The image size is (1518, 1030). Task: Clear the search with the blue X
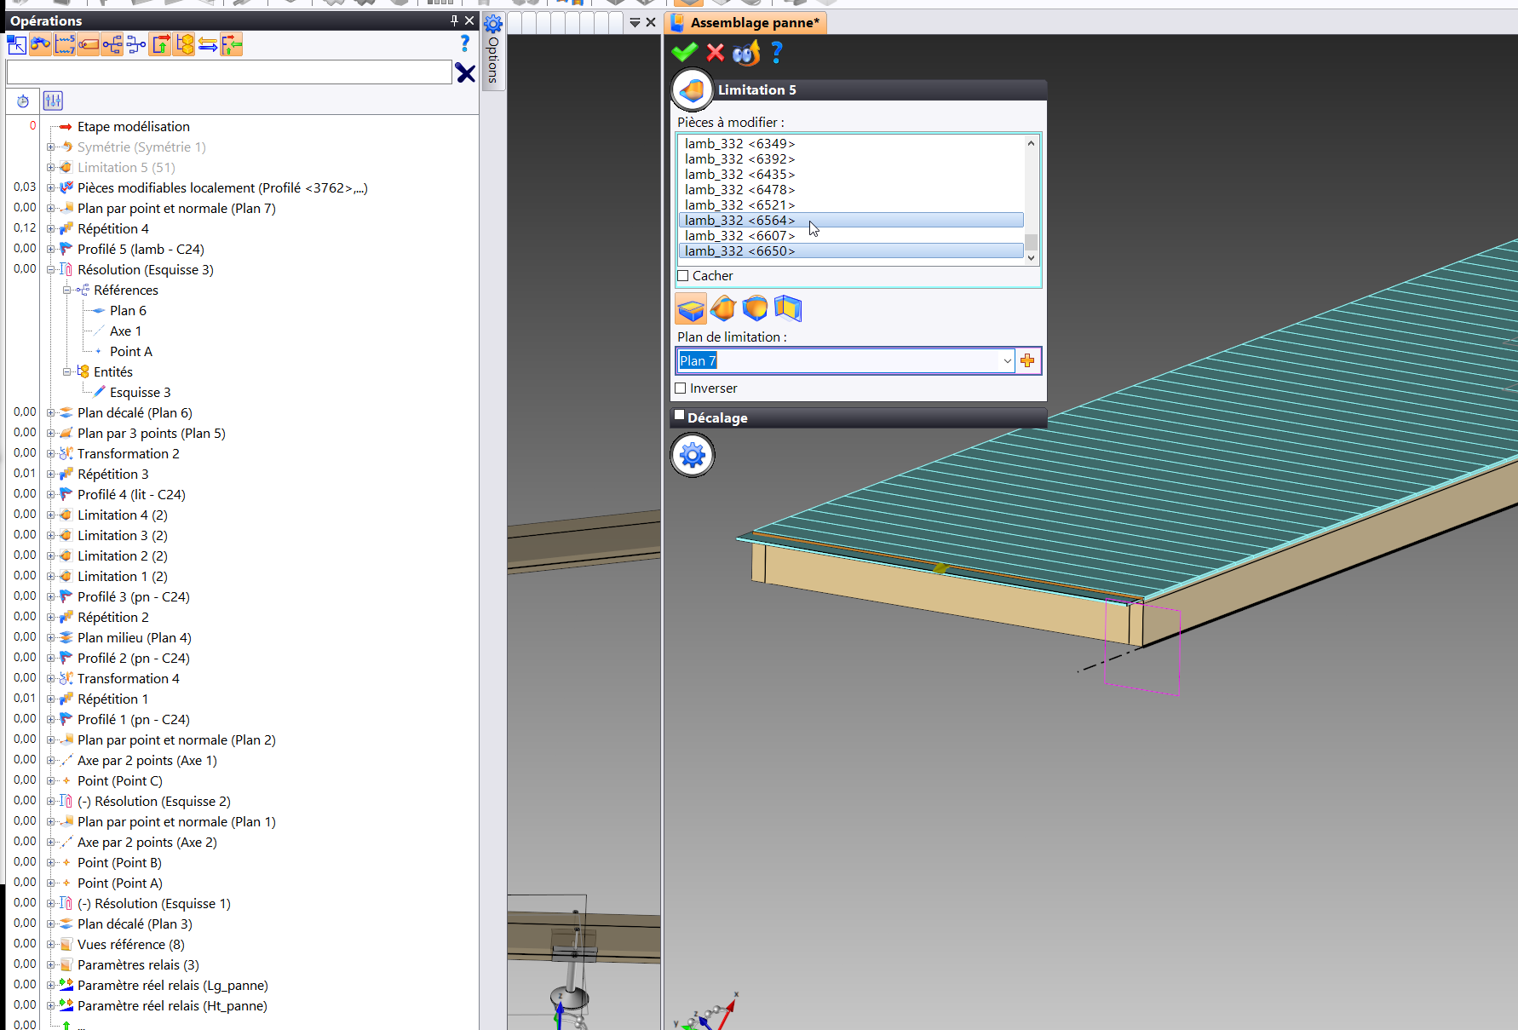(x=465, y=73)
